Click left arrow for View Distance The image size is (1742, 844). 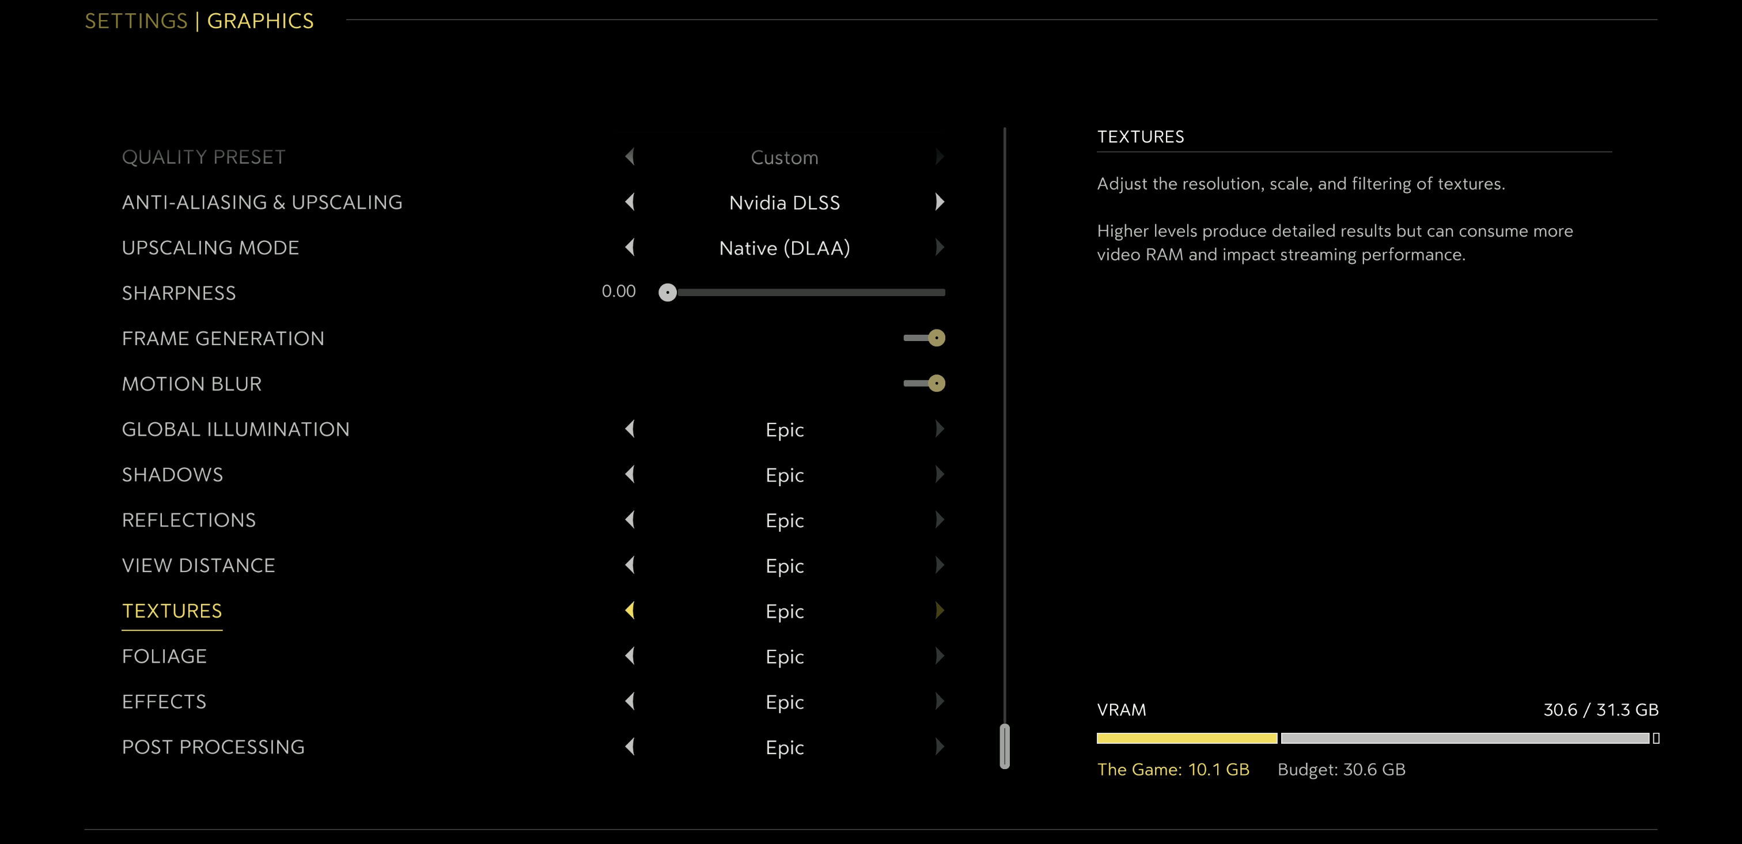pos(630,565)
